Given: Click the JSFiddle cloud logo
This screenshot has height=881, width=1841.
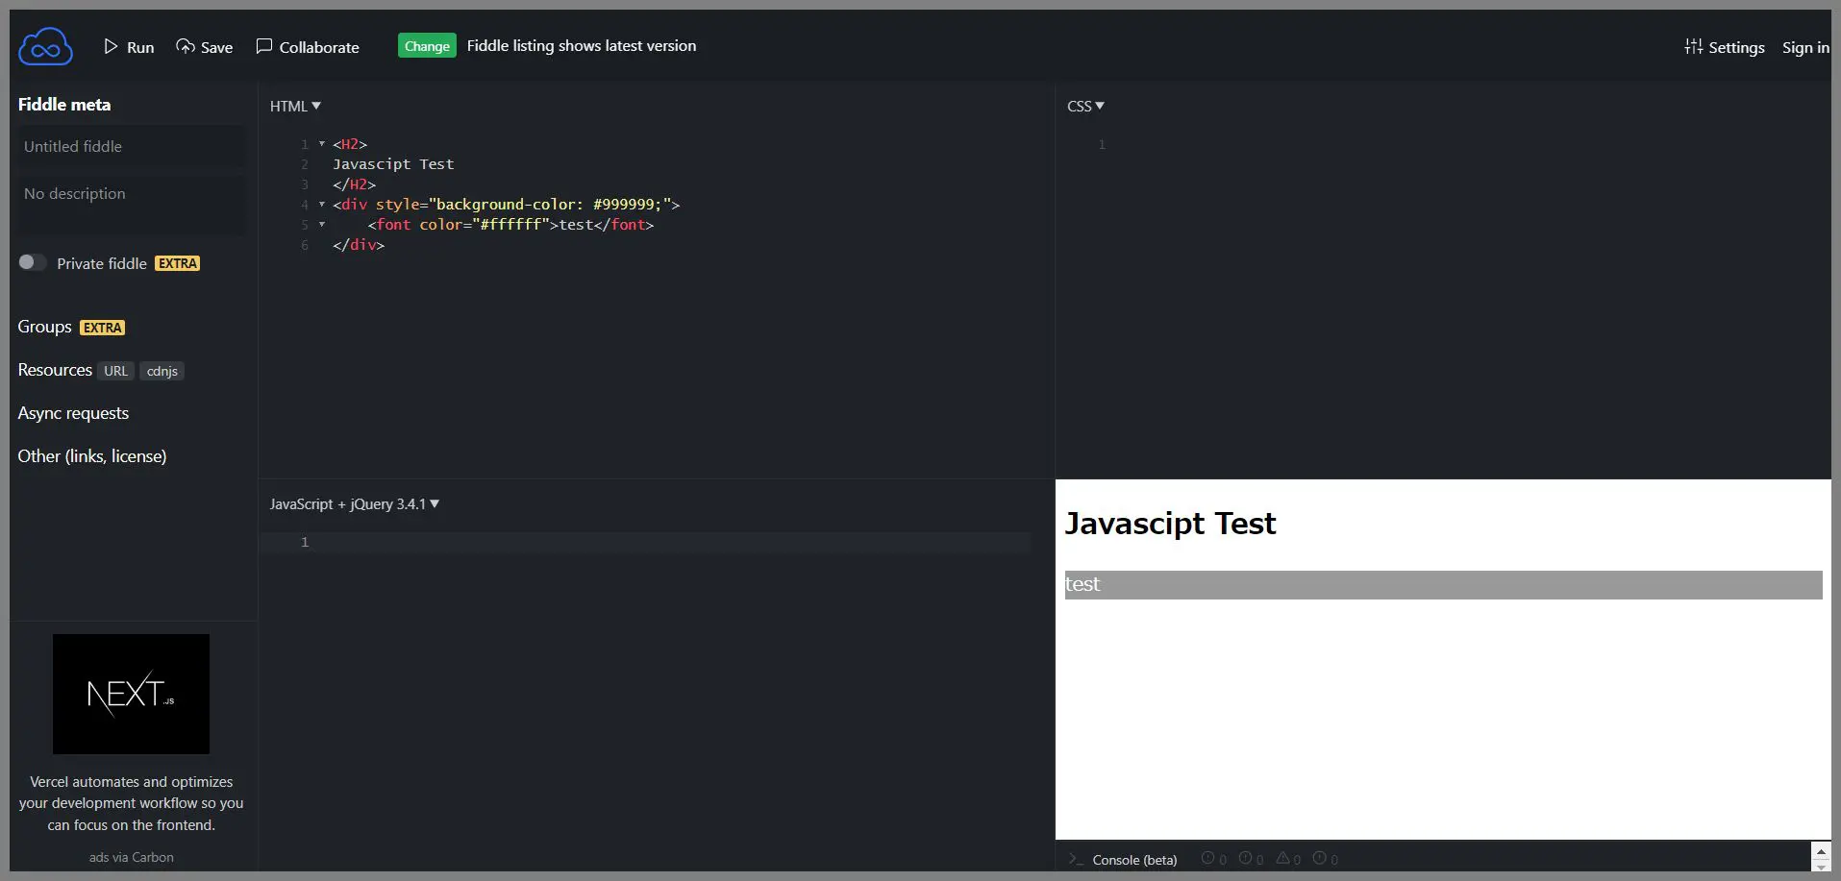Looking at the screenshot, I should pos(45,46).
